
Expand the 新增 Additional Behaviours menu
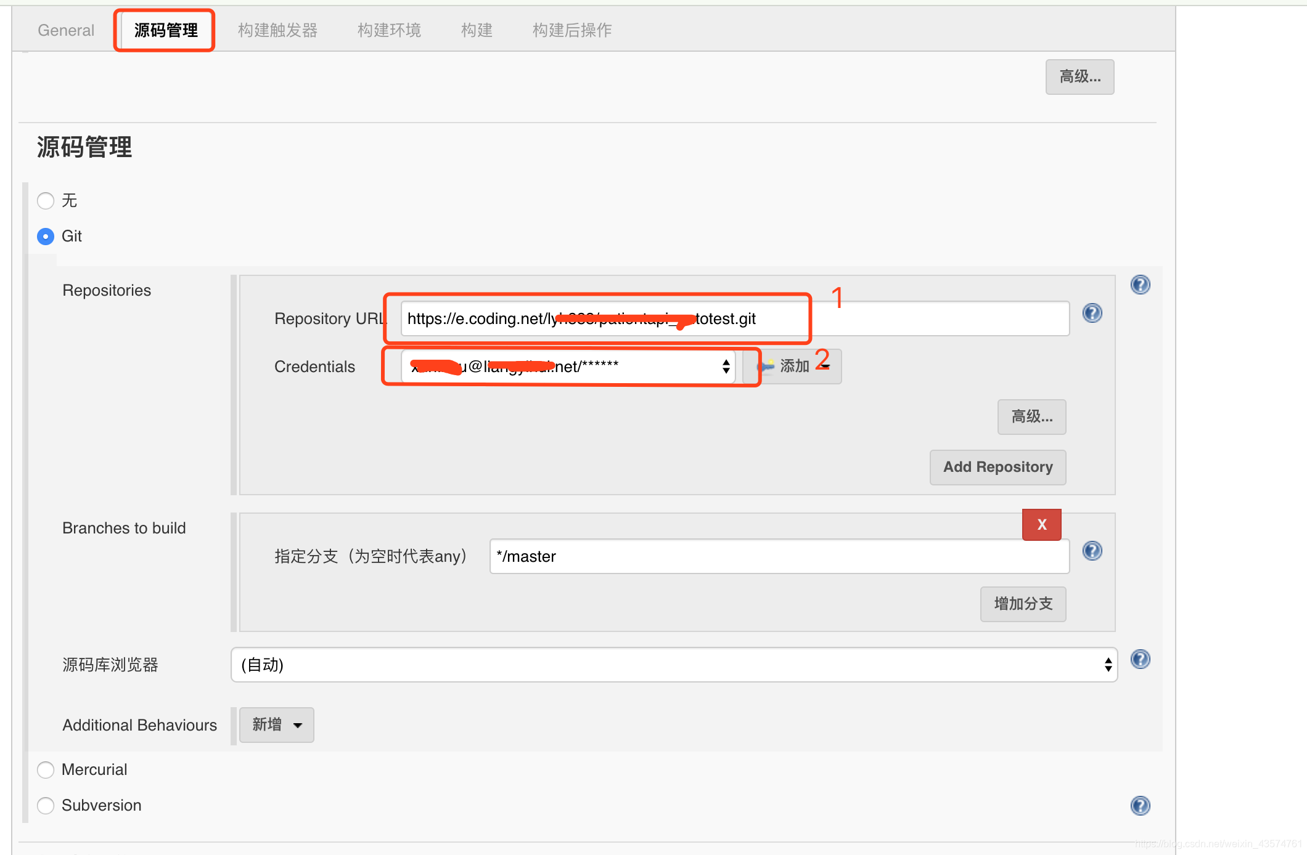pos(276,725)
